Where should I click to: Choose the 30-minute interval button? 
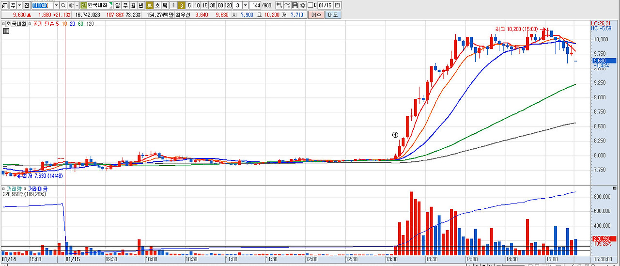pos(213,5)
